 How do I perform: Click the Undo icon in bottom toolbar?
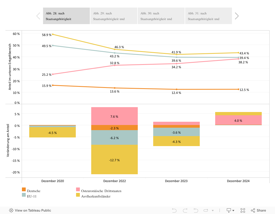(x=174, y=210)
